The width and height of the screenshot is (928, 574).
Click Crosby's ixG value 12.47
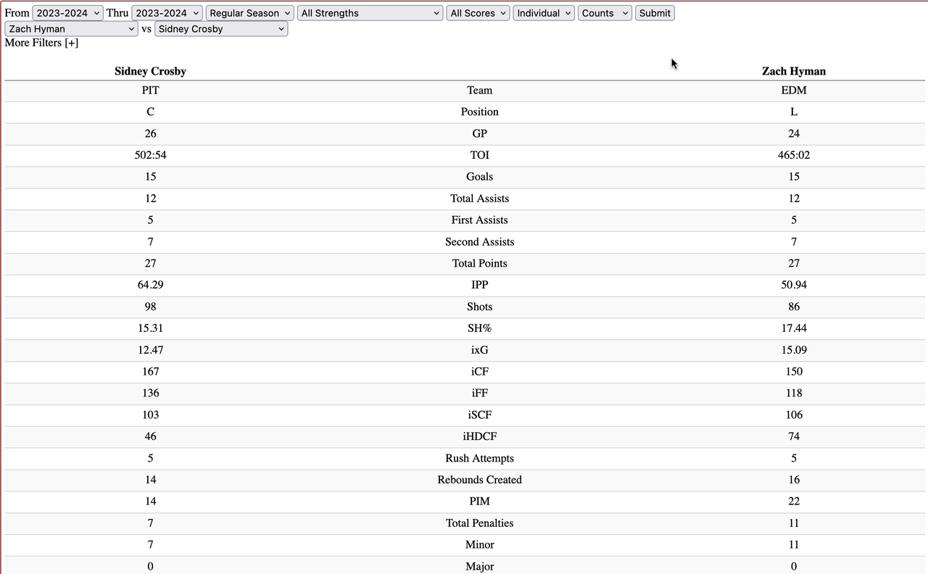point(150,350)
